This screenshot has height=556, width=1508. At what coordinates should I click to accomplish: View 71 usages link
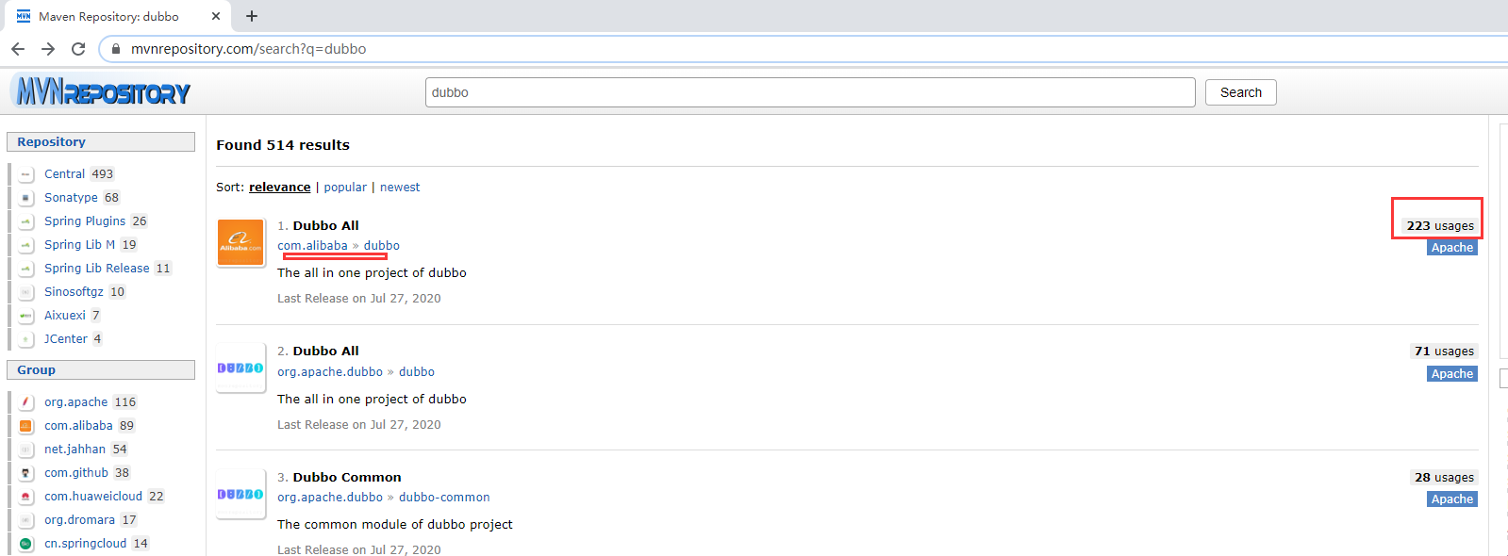coord(1443,352)
